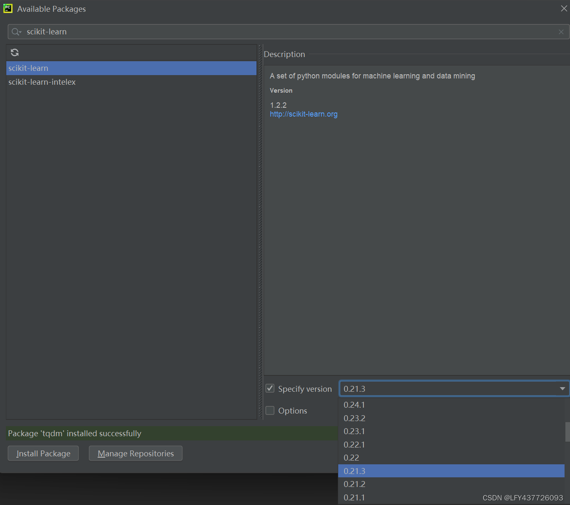Viewport: 570px width, 505px height.
Task: Select highlighted version 0.21.3 in the list
Action: 451,471
